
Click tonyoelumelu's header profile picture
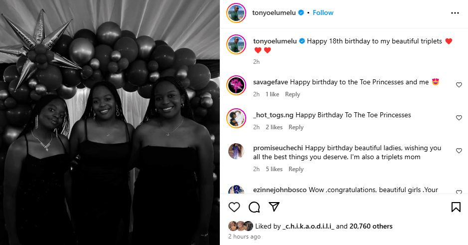(236, 13)
